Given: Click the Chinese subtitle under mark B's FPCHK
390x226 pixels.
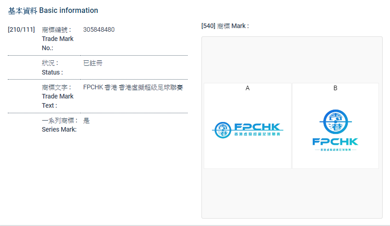Looking at the screenshot, I should [335, 150].
